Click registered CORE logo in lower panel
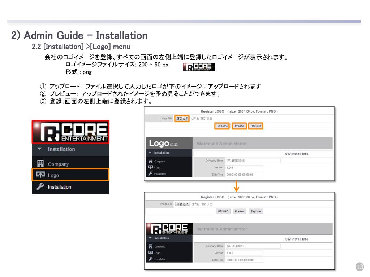 pyautogui.click(x=169, y=229)
